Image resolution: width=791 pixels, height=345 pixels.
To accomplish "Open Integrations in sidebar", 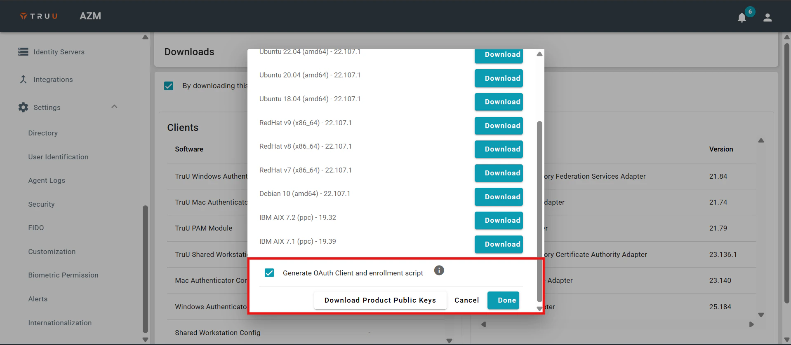I will click(53, 79).
